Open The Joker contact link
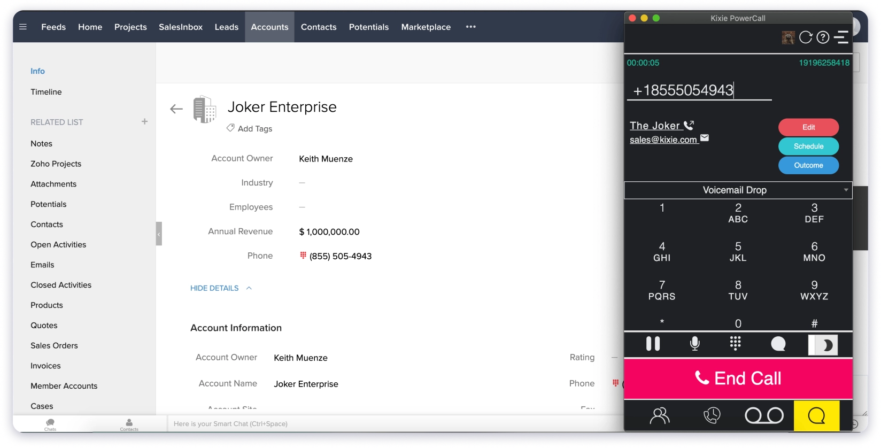 click(x=655, y=126)
